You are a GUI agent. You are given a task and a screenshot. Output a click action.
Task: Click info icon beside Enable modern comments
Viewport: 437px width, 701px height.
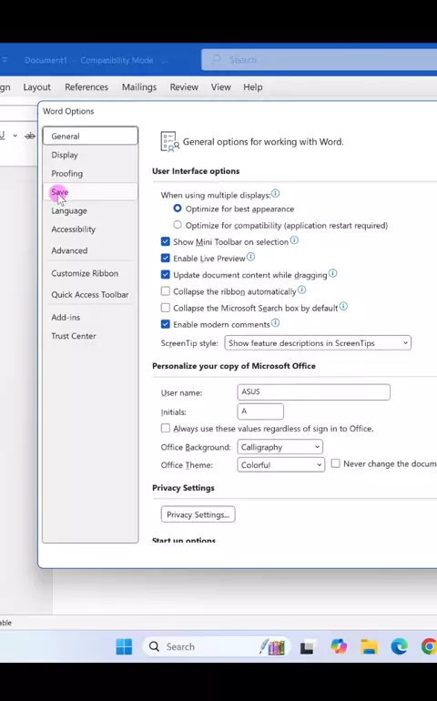pos(276,323)
